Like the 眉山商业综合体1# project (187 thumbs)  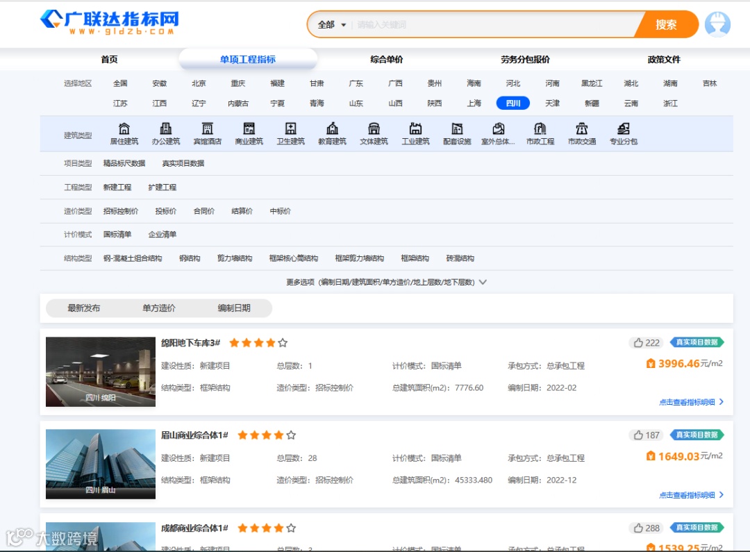[647, 435]
